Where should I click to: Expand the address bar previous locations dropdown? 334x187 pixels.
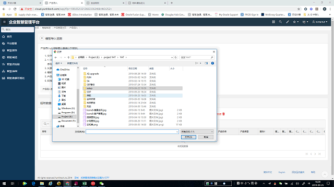pos(172,58)
